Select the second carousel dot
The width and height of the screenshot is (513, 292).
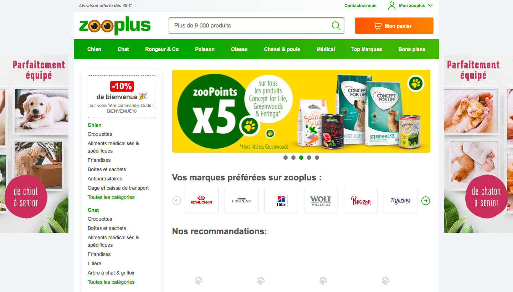pos(293,158)
